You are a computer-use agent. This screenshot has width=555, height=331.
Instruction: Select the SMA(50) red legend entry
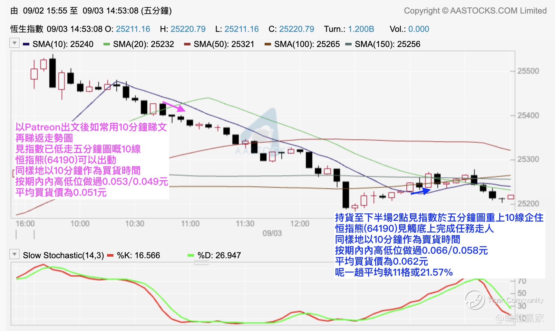point(219,44)
